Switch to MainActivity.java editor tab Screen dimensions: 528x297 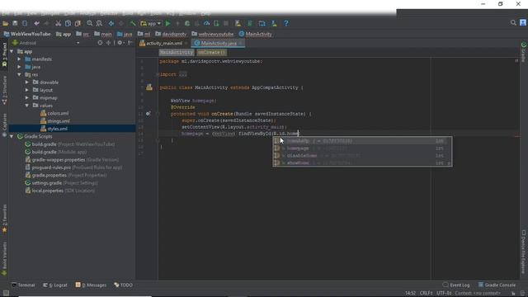(218, 43)
